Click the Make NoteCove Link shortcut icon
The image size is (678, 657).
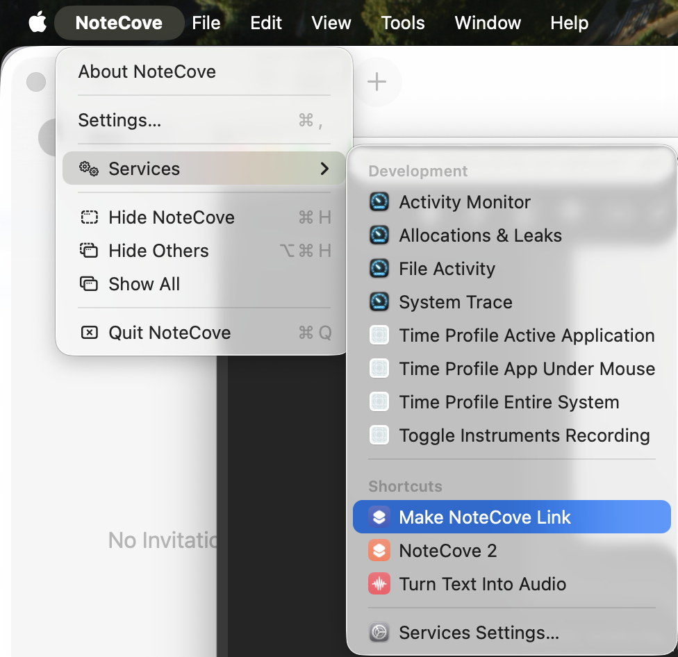click(379, 517)
